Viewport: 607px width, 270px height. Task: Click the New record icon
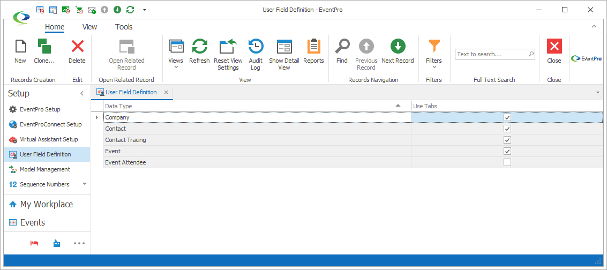pyautogui.click(x=20, y=47)
